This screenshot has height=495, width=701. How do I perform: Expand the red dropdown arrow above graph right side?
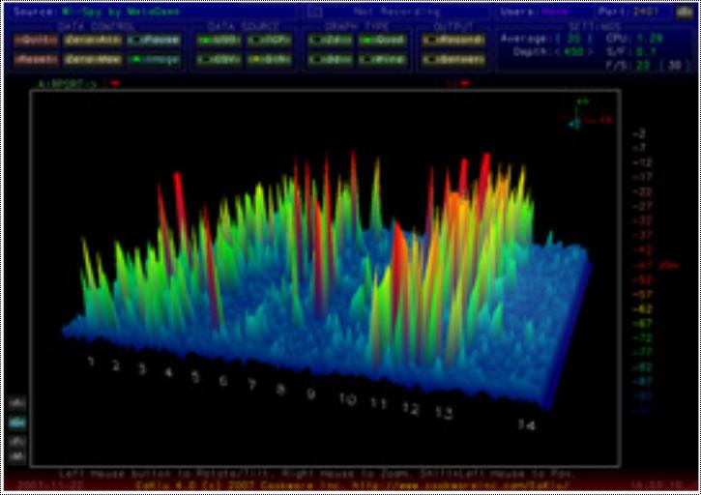tap(465, 84)
